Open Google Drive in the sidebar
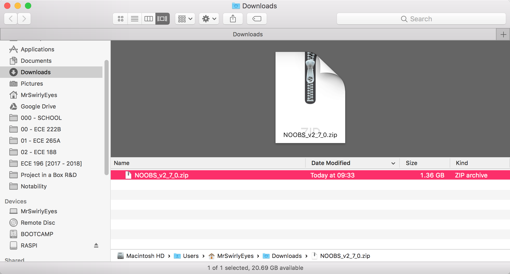Screen dimensions: 510x274 click(38, 106)
